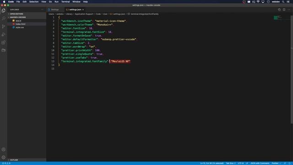This screenshot has width=293, height=165.
Task: Open the Apple menu
Action: [4, 2]
